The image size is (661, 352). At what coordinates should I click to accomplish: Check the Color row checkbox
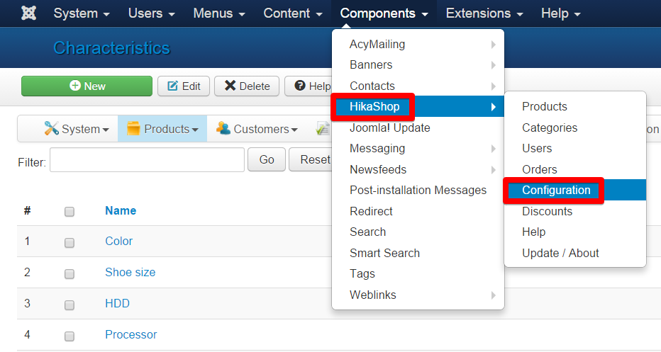70,242
